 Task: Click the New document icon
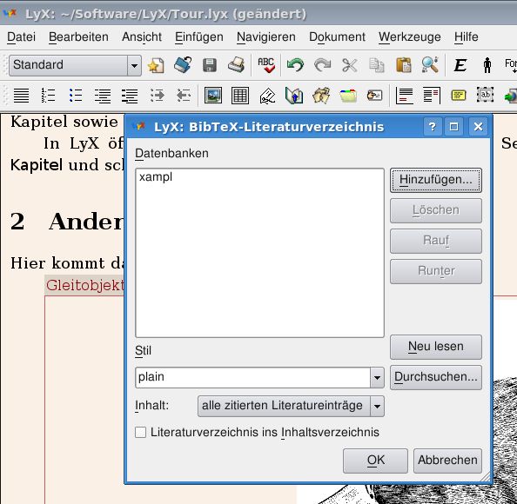tap(156, 65)
